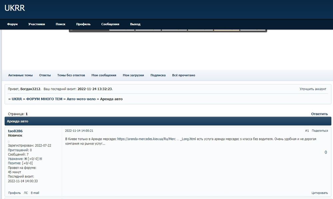Open the Подписка link
Viewport: 333px width, 199px height.
[x=158, y=75]
